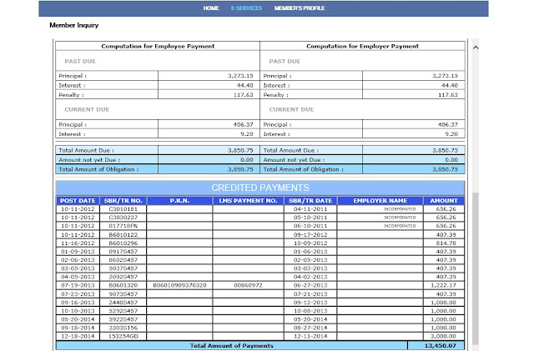This screenshot has width=534, height=351.
Task: Click the Total Amount of Payments value 13,450.07
Action: [440, 345]
